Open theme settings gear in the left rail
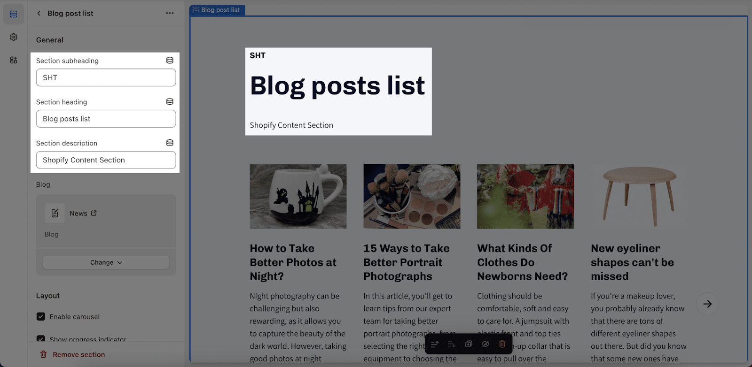The width and height of the screenshot is (752, 367). pos(14,37)
